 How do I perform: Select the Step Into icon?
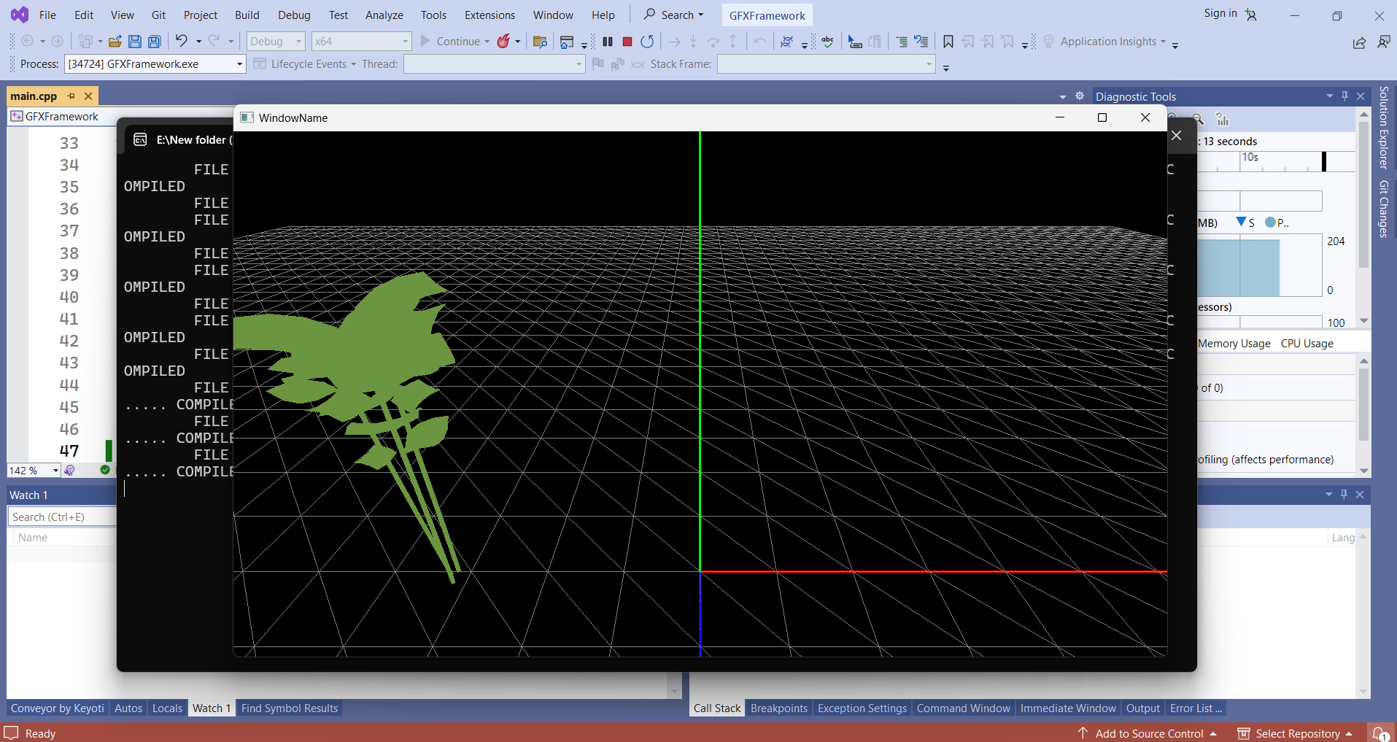[692, 42]
